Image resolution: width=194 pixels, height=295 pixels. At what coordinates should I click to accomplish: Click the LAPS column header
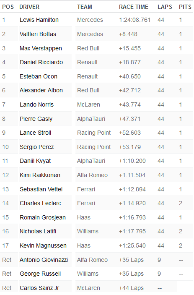tap(165, 7)
